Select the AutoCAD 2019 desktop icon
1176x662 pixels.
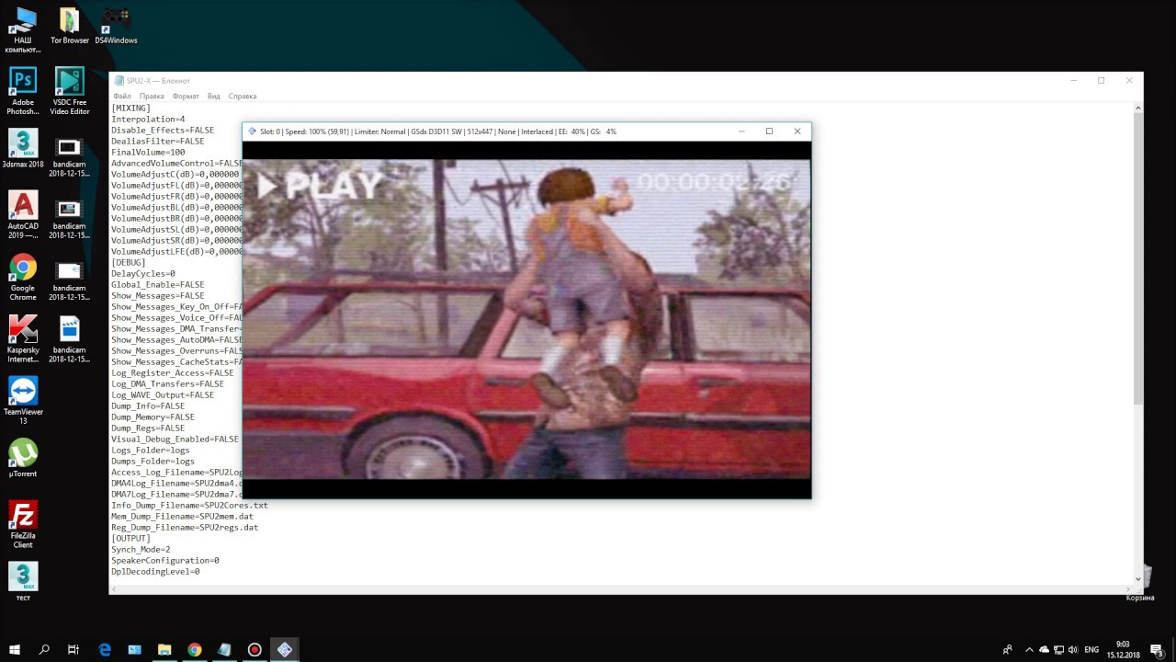coord(22,216)
